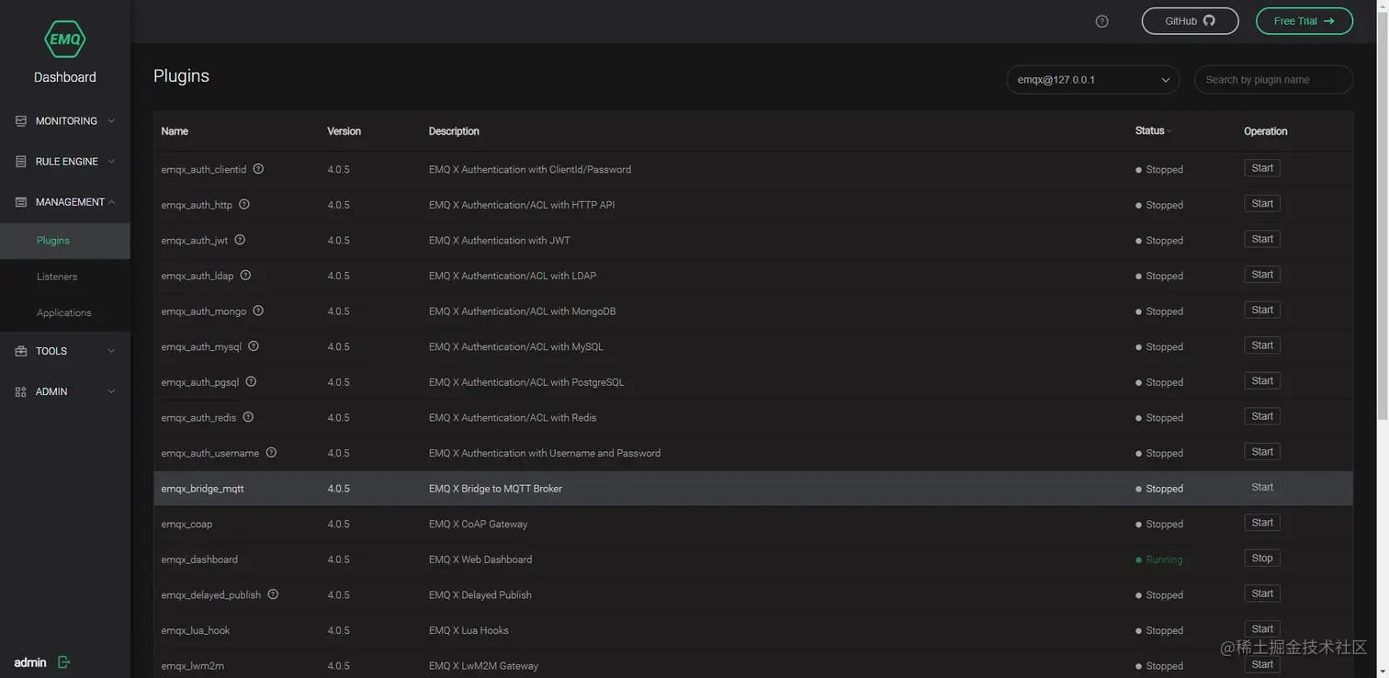
Task: Start the emqx_auth_mysql plugin
Action: pyautogui.click(x=1262, y=345)
